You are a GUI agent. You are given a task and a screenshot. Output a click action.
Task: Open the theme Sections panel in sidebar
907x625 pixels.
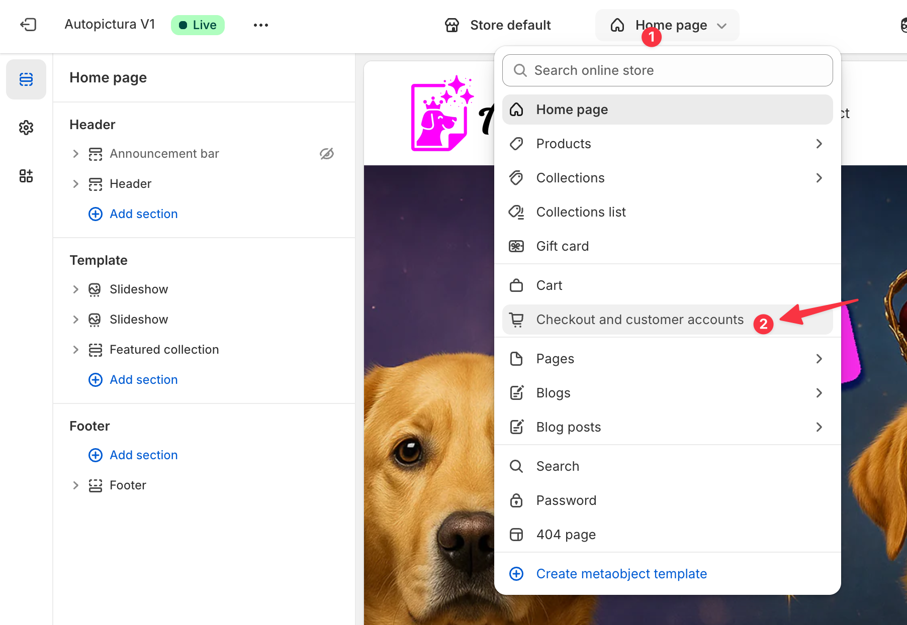26,79
